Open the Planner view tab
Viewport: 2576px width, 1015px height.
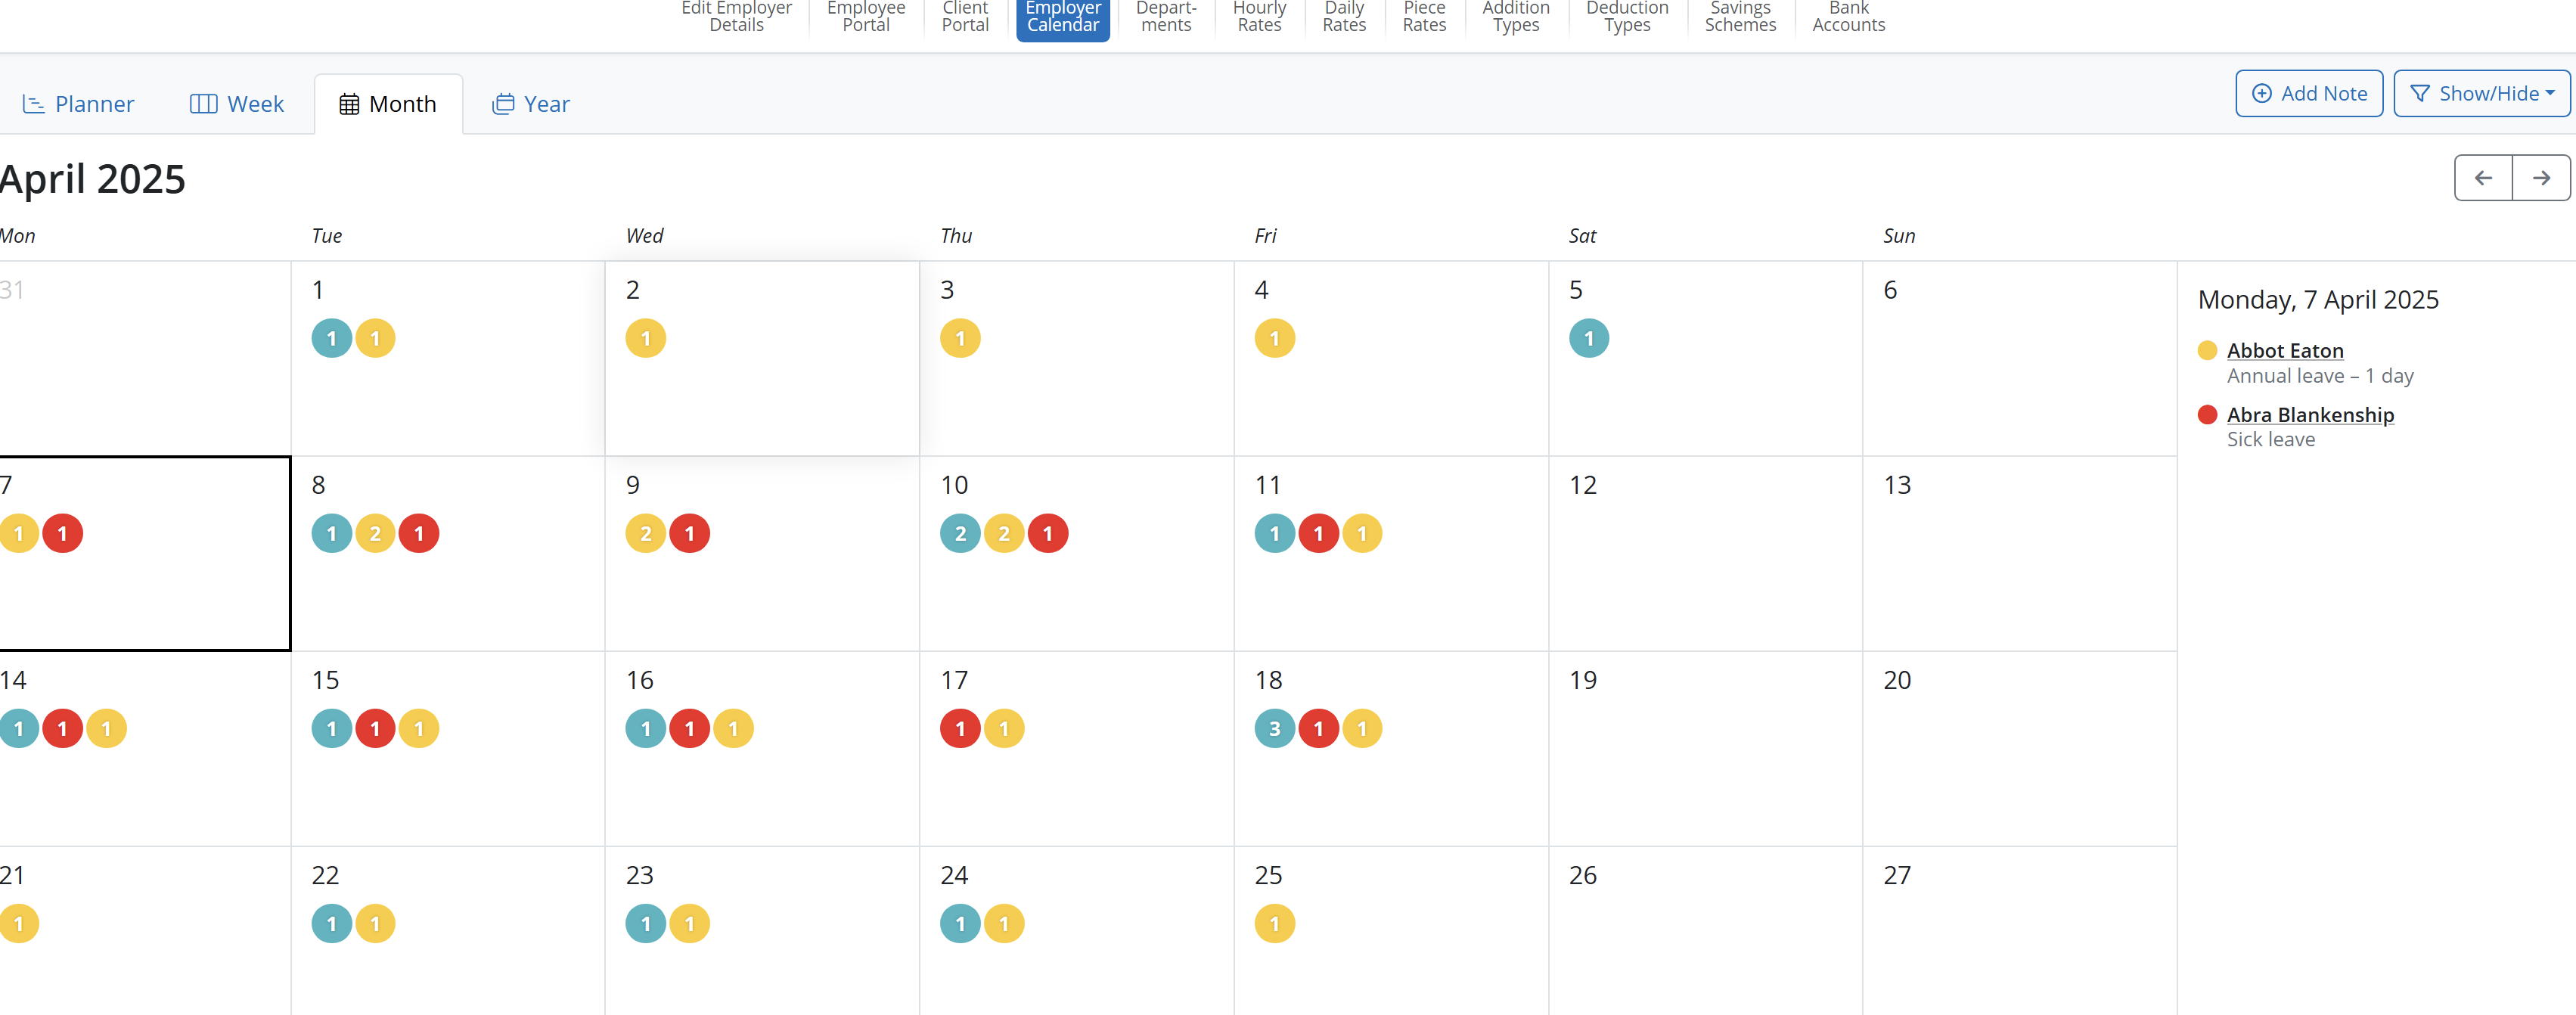(78, 104)
